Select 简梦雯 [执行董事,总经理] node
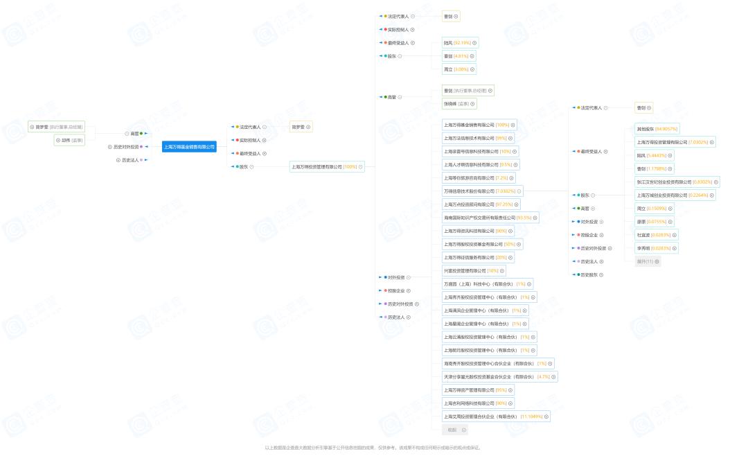 click(x=56, y=127)
